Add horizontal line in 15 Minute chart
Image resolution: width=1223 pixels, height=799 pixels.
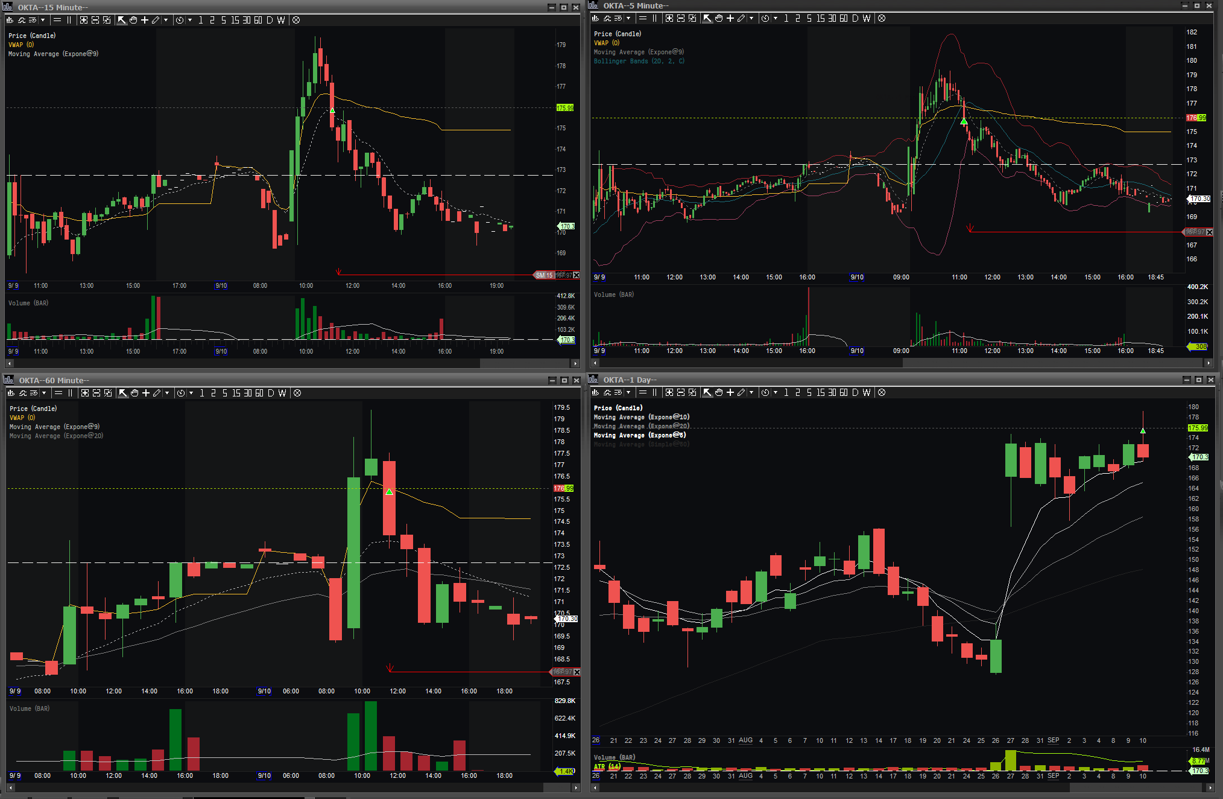pos(57,20)
